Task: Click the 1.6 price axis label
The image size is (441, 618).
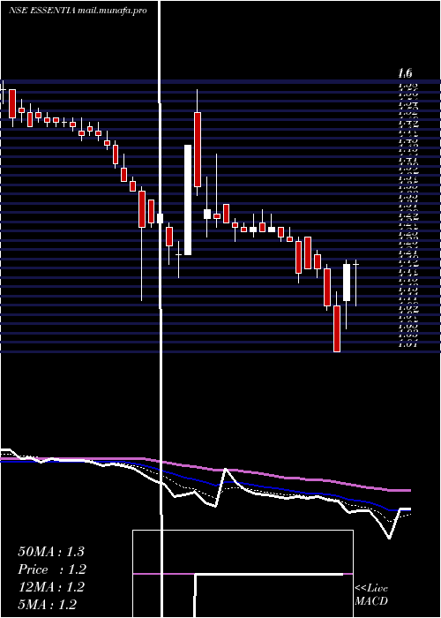Action: coord(405,73)
